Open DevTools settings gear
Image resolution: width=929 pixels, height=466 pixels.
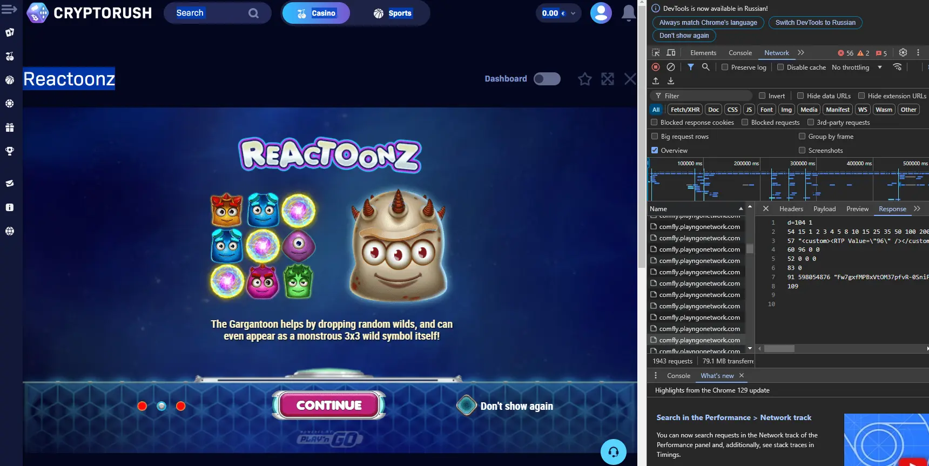tap(903, 52)
